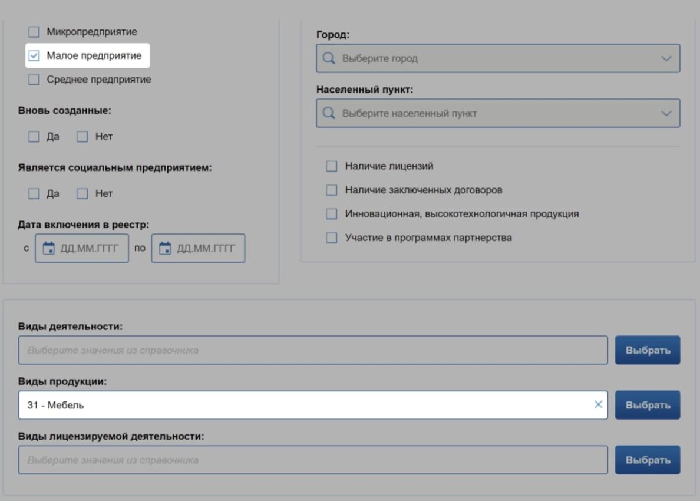
Task: Click the calendar icon in the start date field
Action: click(x=48, y=248)
